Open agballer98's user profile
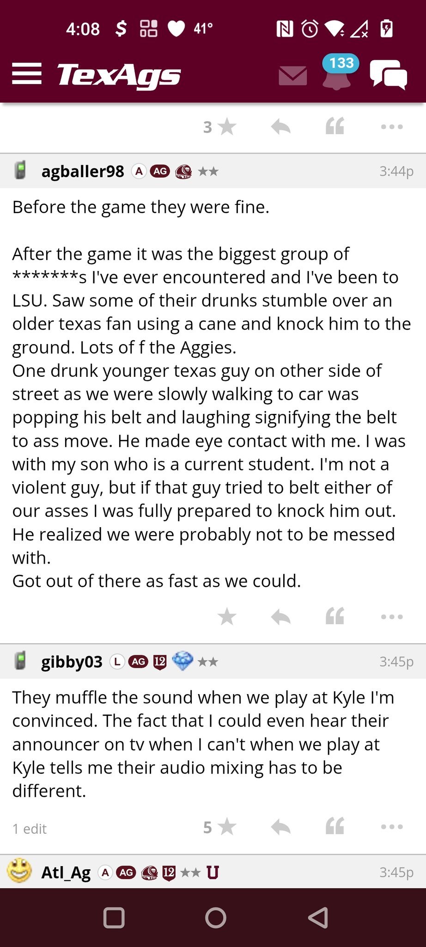Screen dimensions: 426x947 83,172
